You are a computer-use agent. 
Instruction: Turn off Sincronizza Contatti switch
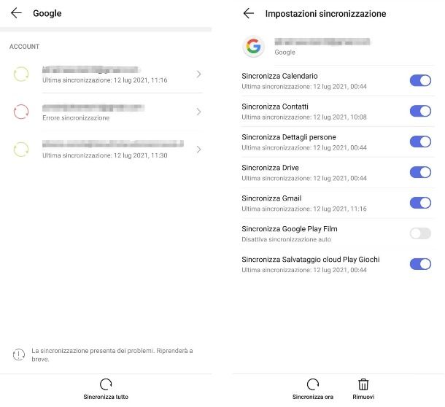point(420,111)
